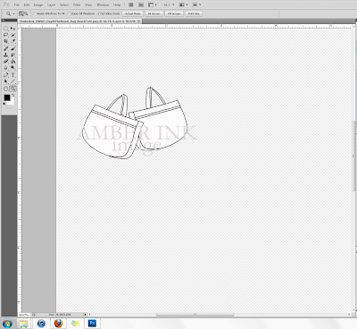Screen dimensions: 357x329
Task: Click the Actual Pixels button
Action: point(133,13)
